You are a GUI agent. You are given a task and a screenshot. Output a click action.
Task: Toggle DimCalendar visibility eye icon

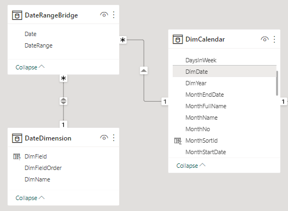tap(265, 39)
